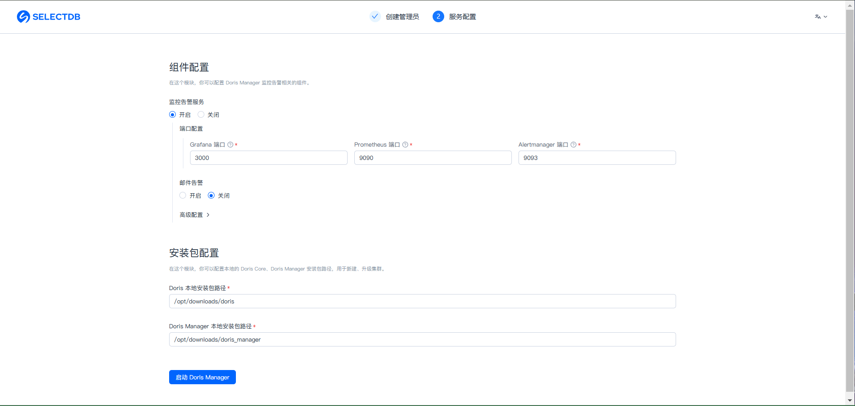The width and height of the screenshot is (855, 406).
Task: Open language dropdown arrow at top right
Action: pos(826,17)
